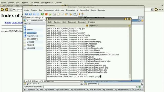Close the second terminal tab
Viewport: 164px width, 92px height.
[129, 26]
